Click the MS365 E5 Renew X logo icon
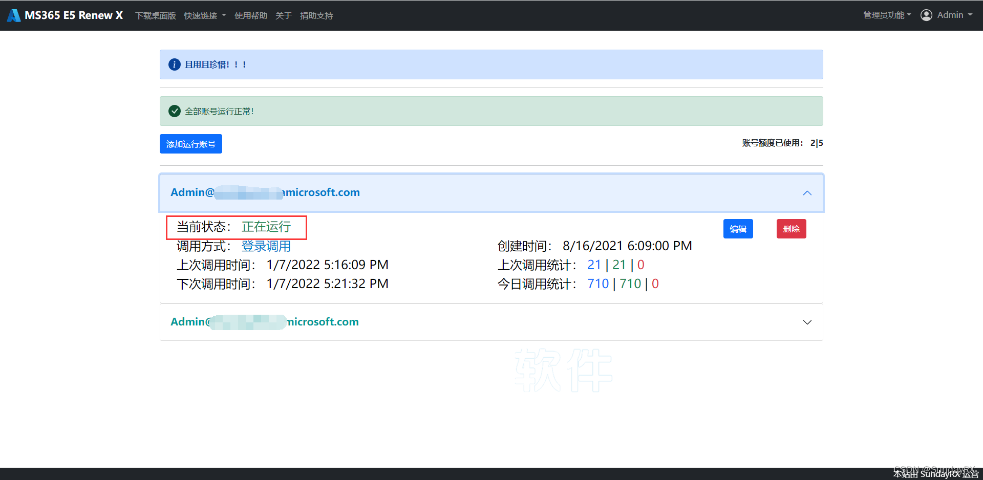The width and height of the screenshot is (983, 480). click(14, 15)
